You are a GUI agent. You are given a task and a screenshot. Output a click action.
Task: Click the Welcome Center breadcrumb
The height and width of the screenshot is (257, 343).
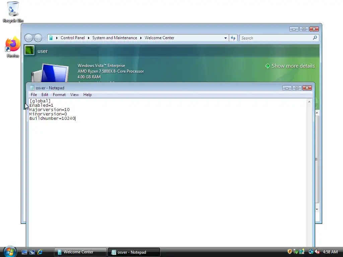coord(159,38)
